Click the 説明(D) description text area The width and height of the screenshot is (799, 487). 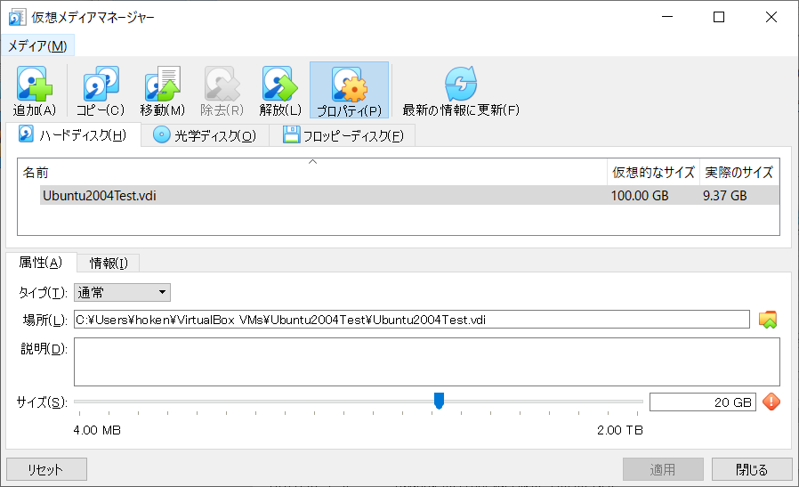[427, 361]
